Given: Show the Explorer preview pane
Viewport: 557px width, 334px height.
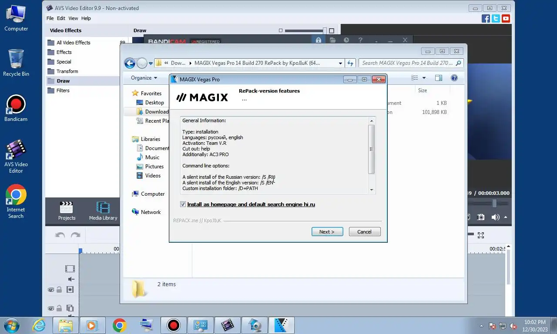Looking at the screenshot, I should [x=439, y=78].
